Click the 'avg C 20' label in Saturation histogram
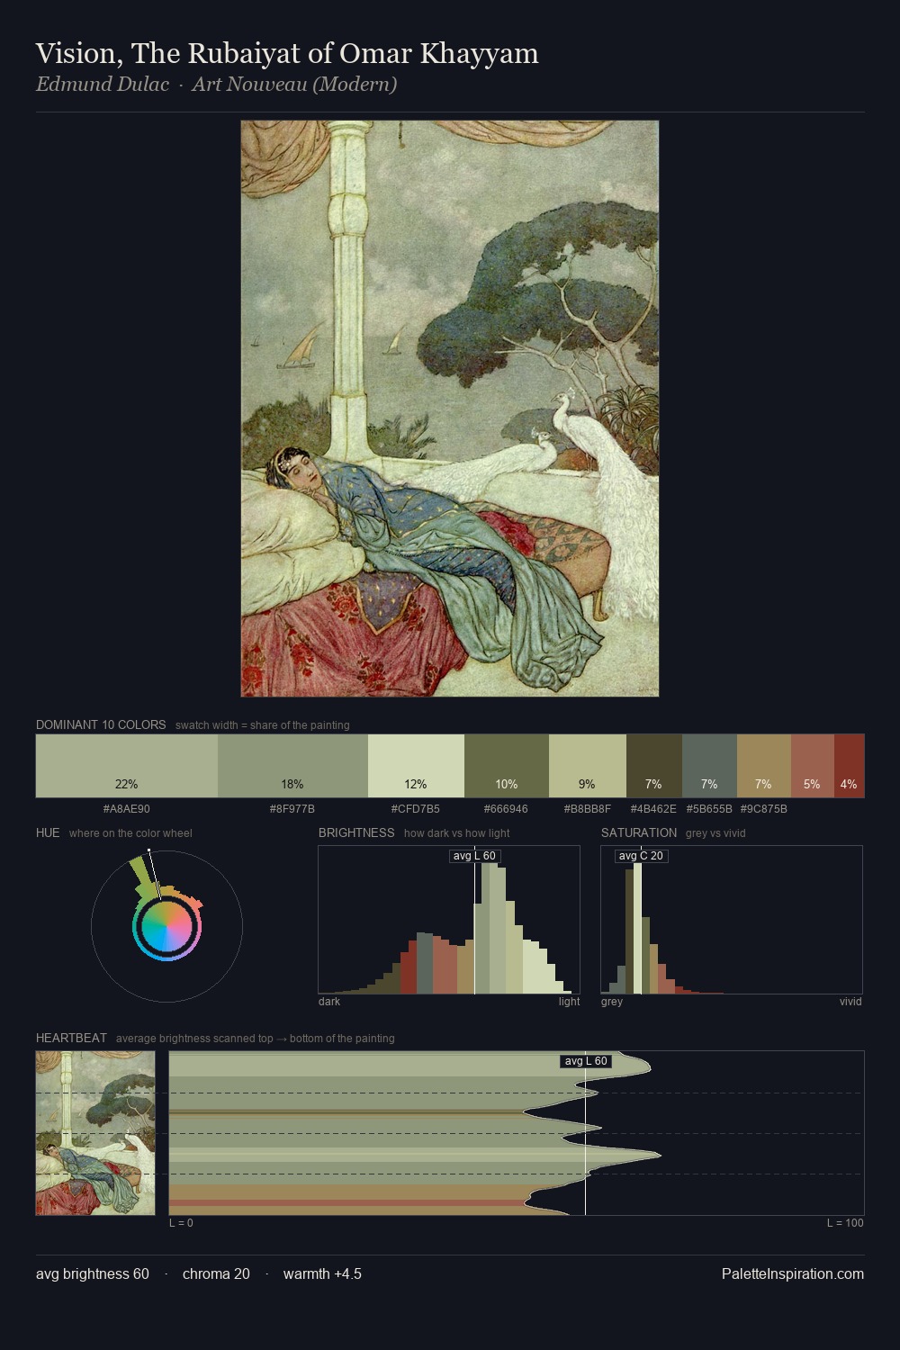The height and width of the screenshot is (1350, 900). (x=641, y=856)
